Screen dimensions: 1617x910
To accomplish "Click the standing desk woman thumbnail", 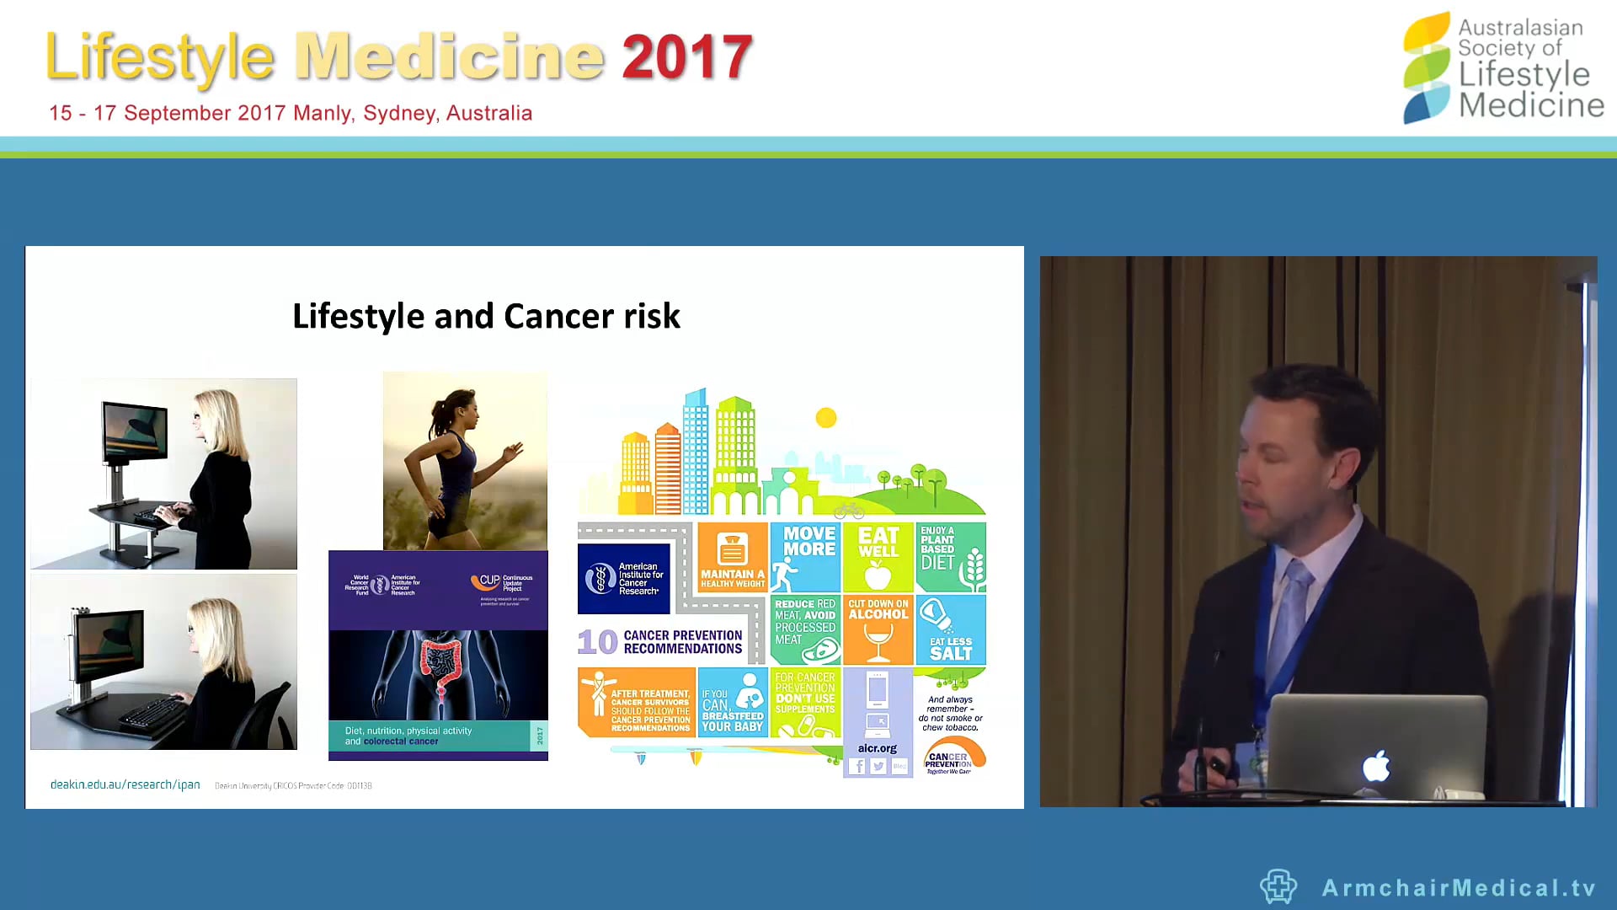I will click(x=163, y=472).
